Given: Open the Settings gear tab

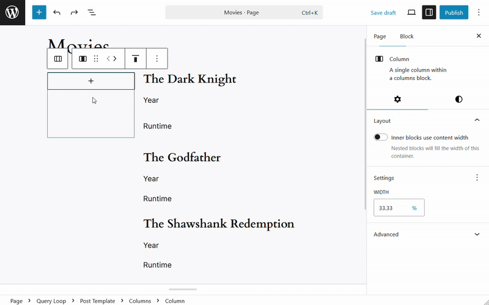Looking at the screenshot, I should click(x=397, y=100).
